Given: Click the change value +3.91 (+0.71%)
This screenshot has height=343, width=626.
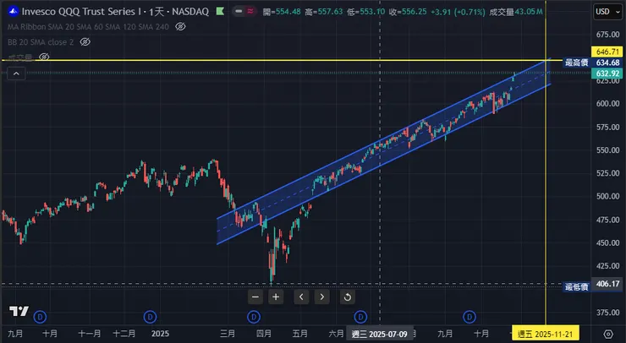Looking at the screenshot, I should point(458,12).
